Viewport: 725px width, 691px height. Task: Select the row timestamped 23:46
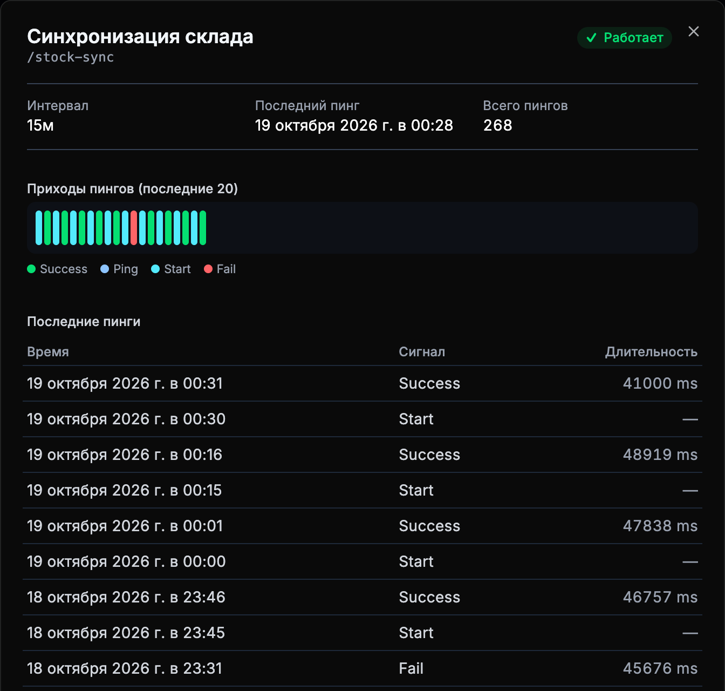pos(362,597)
